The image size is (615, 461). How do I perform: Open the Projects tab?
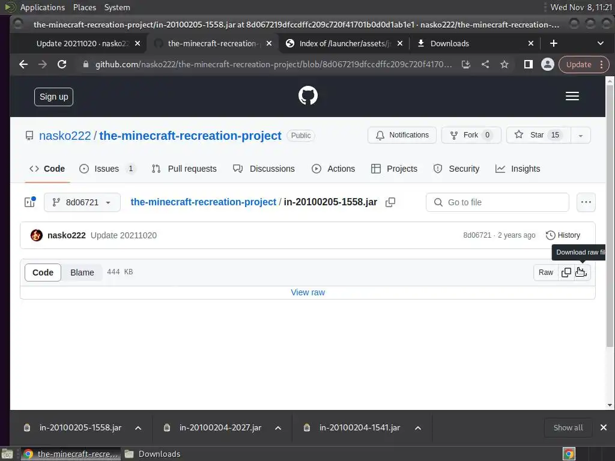click(x=394, y=169)
